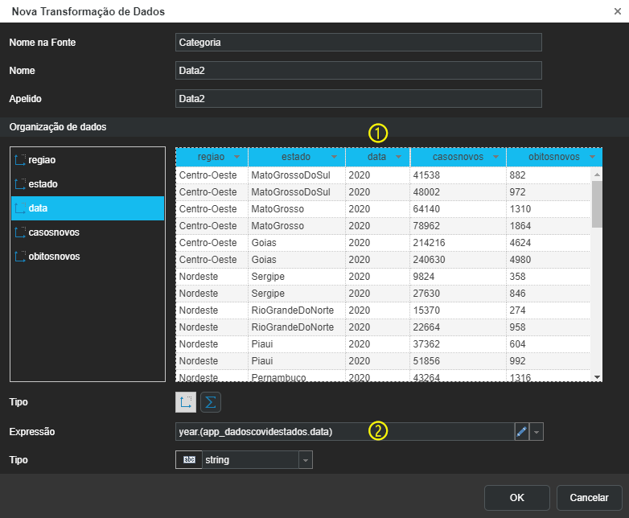The height and width of the screenshot is (518, 629).
Task: Select the highlighted data field
Action: [x=88, y=208]
